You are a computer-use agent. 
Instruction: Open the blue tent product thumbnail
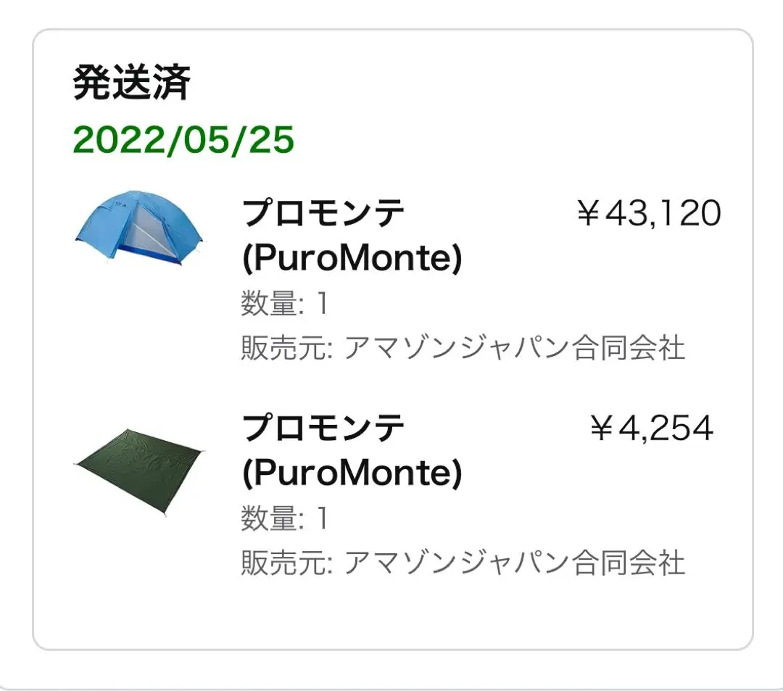139,227
